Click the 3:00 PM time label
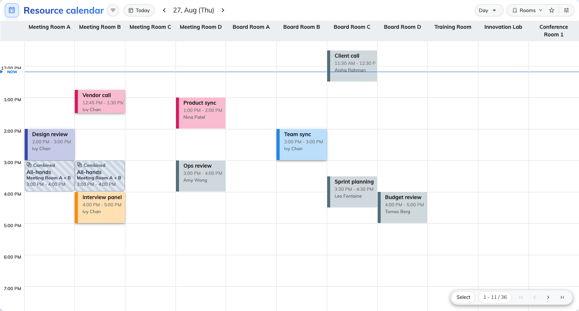 [13, 163]
